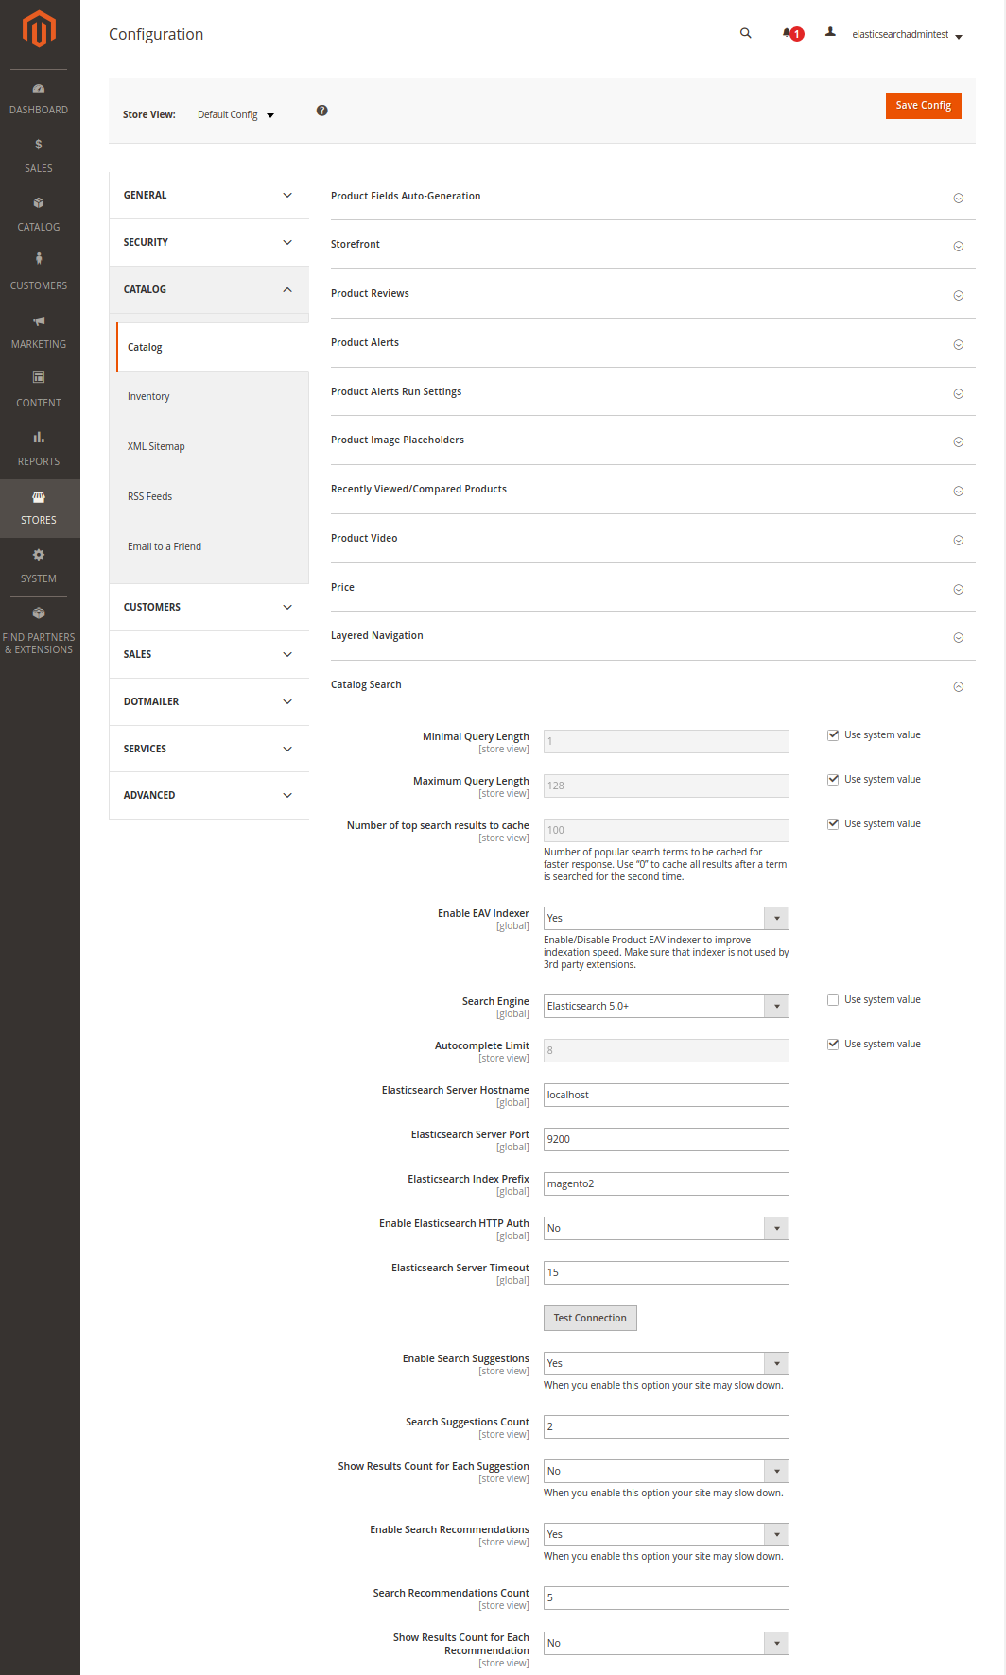Expand Layered Navigation section circle icon
This screenshot has width=1006, height=1675.
point(959,637)
